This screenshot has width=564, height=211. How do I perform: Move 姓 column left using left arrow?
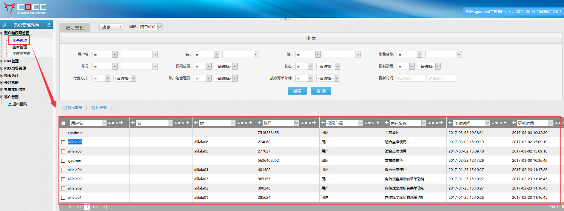(196, 123)
